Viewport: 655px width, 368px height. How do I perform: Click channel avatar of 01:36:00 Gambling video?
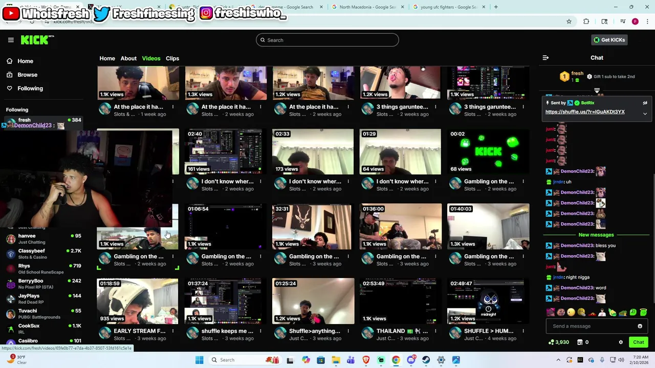pos(367,260)
